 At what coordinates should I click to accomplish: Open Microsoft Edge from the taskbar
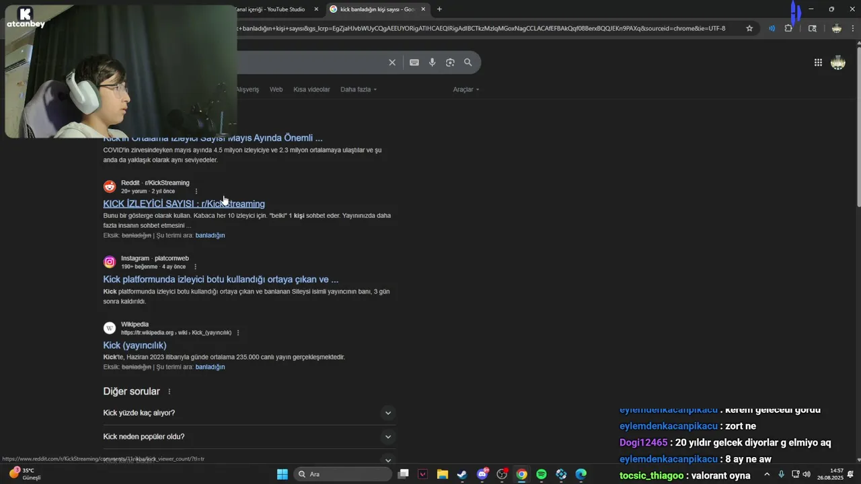click(581, 474)
